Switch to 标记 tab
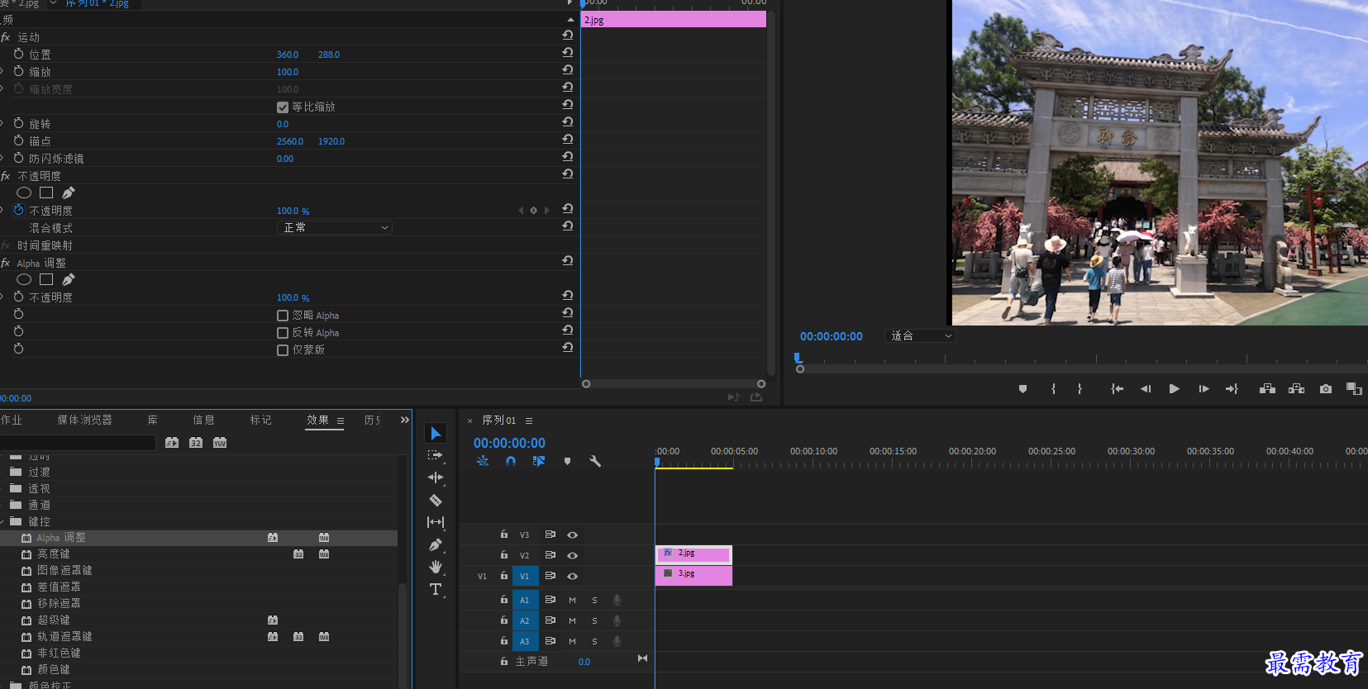The image size is (1368, 689). tap(261, 420)
